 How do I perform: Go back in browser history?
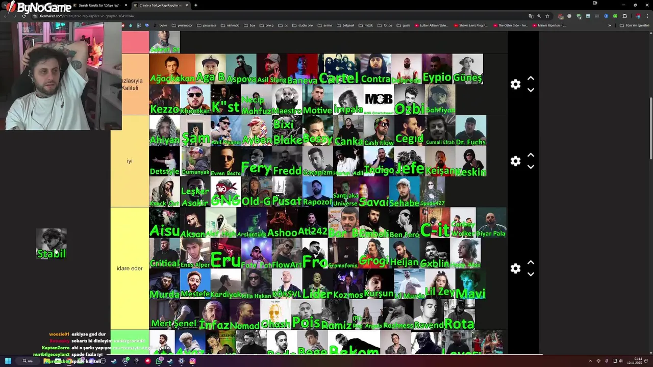click(5, 16)
